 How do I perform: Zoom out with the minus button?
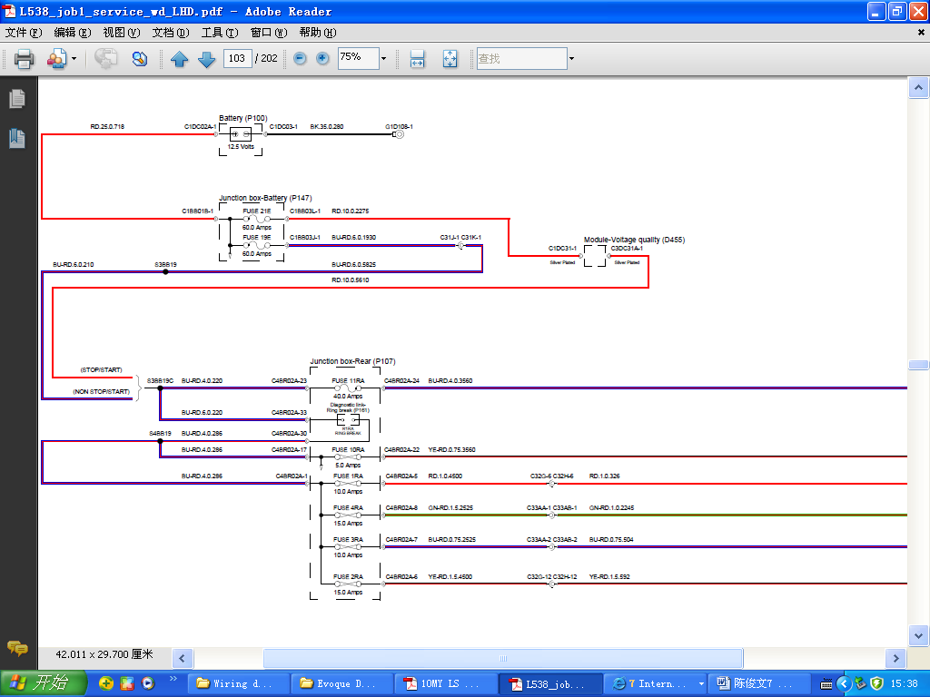[300, 58]
